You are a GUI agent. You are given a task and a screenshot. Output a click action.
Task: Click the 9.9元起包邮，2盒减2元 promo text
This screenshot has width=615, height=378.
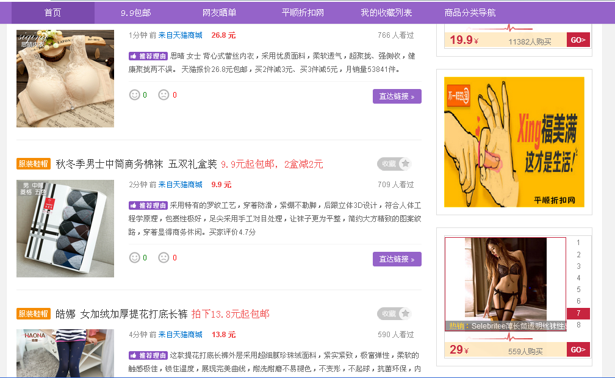click(x=272, y=164)
